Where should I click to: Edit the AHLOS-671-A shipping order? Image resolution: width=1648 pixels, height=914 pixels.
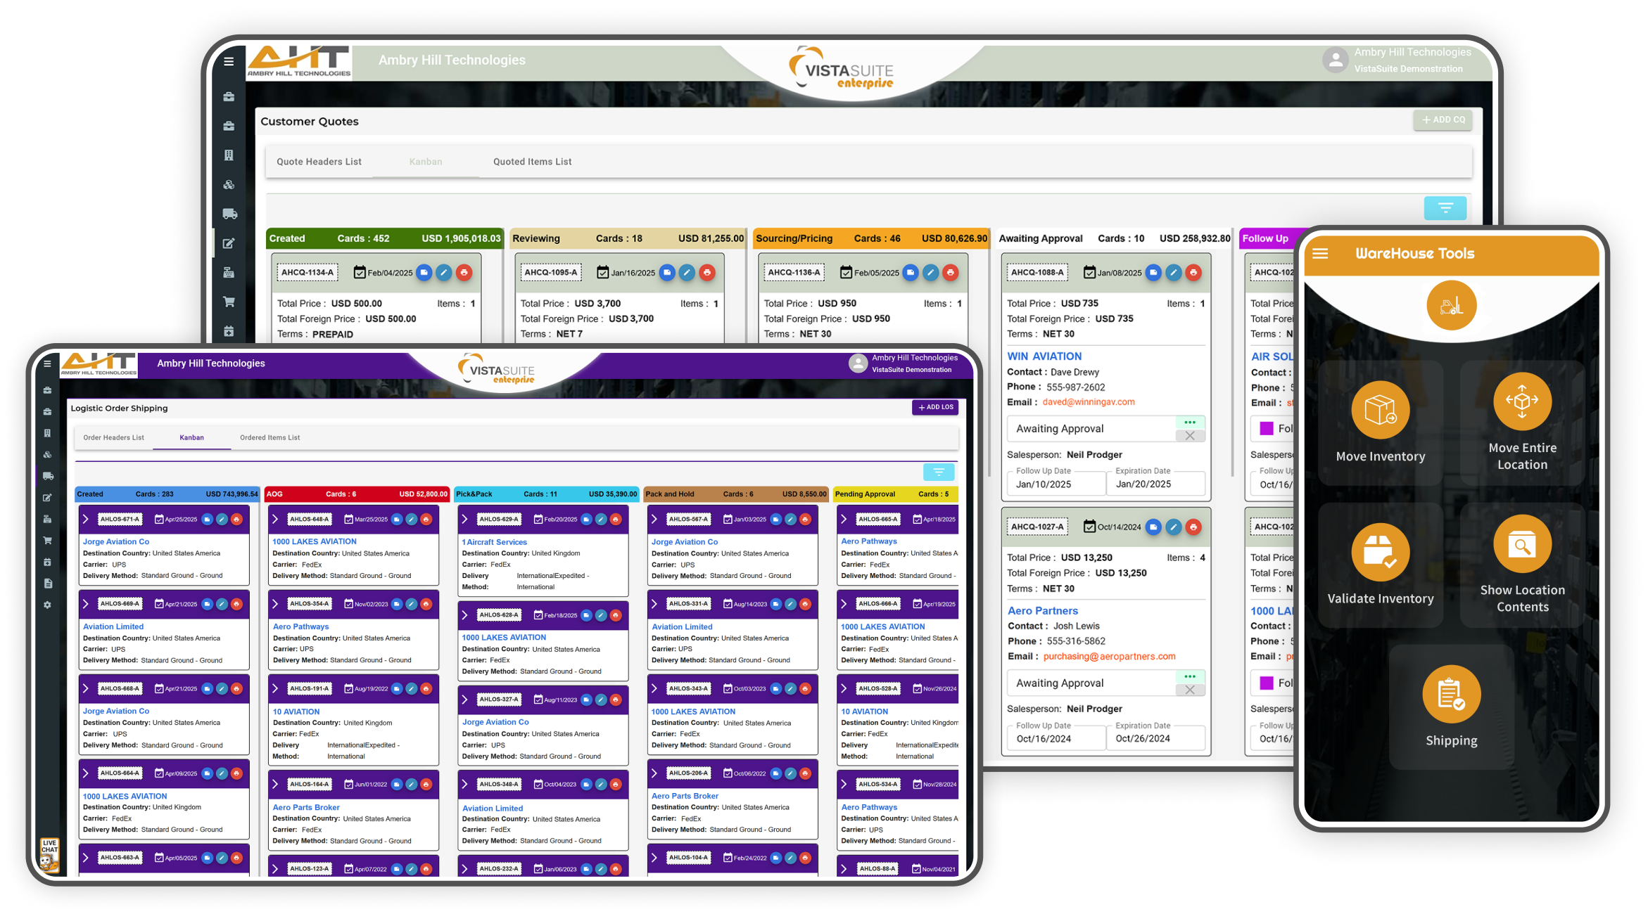pos(220,518)
